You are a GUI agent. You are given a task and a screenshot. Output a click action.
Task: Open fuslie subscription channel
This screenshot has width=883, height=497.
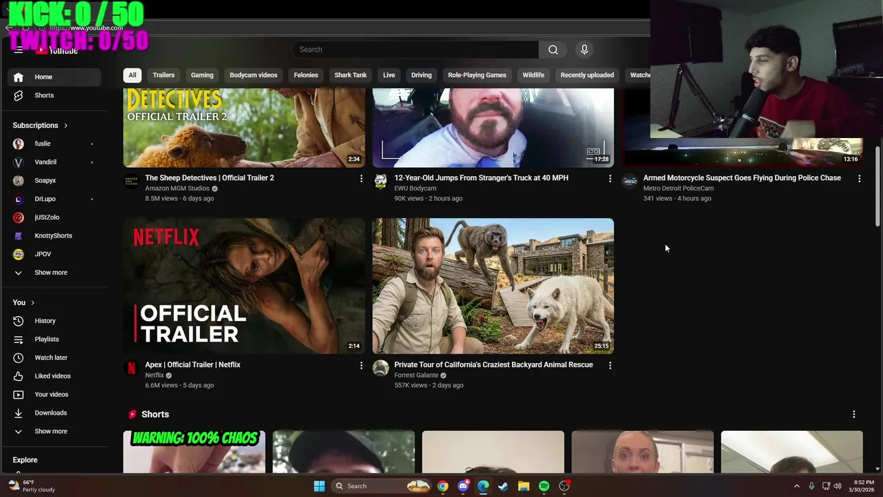(x=55, y=144)
